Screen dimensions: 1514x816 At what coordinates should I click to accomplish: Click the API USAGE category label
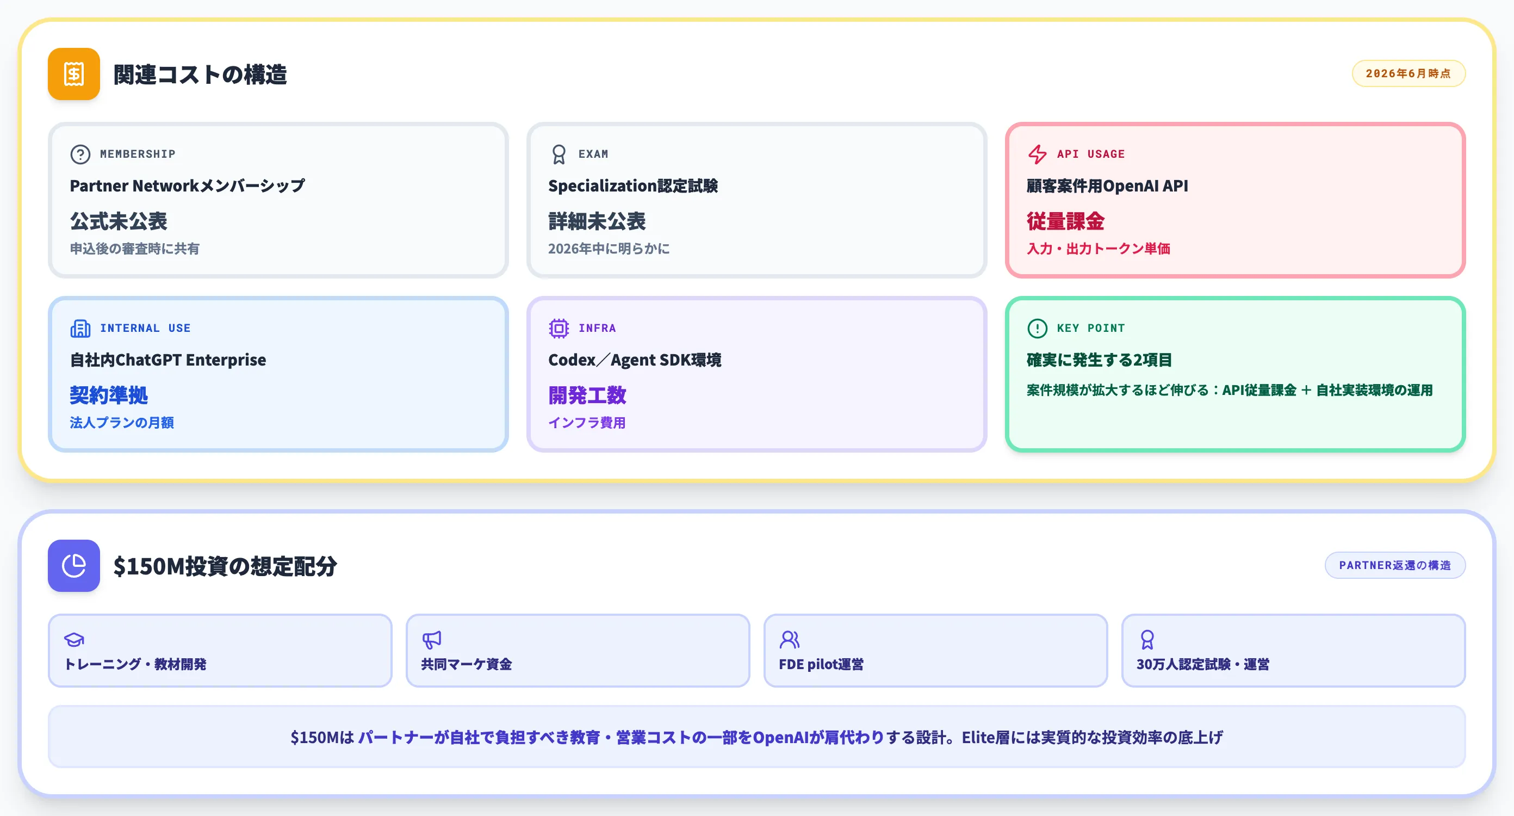point(1091,154)
